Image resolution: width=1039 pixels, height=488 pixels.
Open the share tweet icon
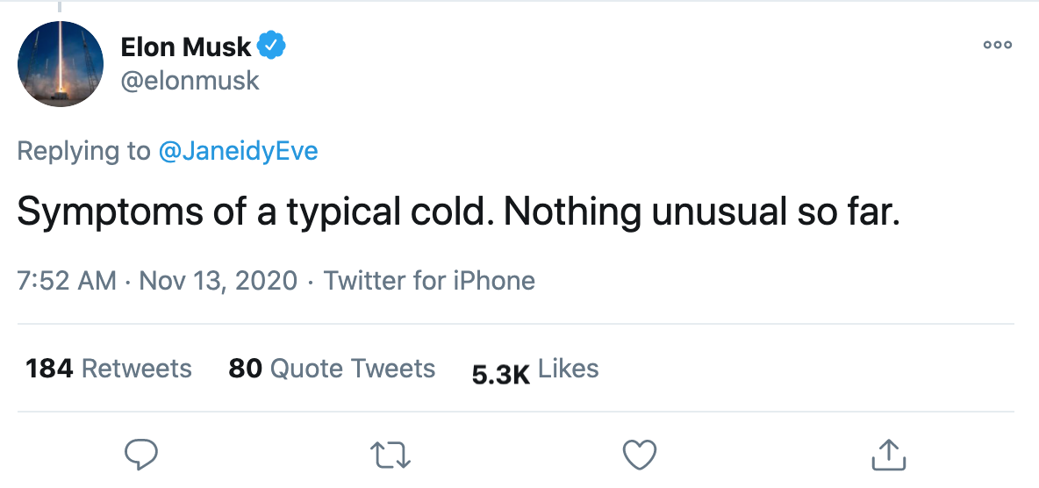click(888, 454)
